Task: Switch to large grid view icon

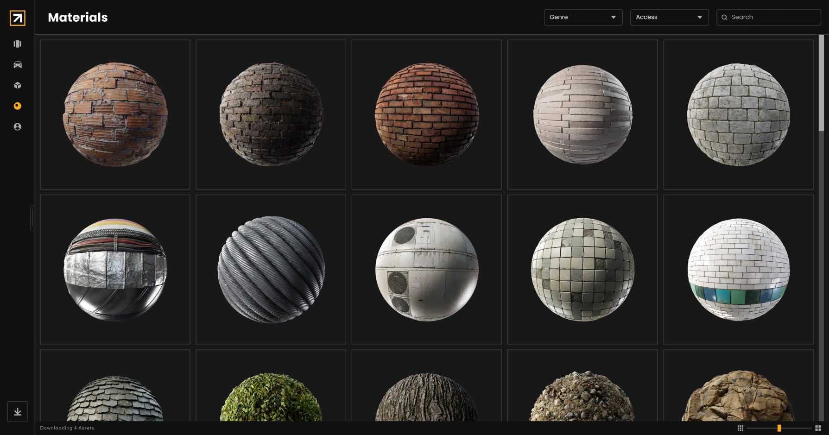Action: [x=818, y=428]
